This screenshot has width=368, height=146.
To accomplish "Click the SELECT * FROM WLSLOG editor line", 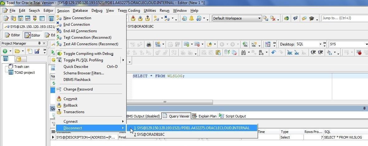I will [159, 76].
